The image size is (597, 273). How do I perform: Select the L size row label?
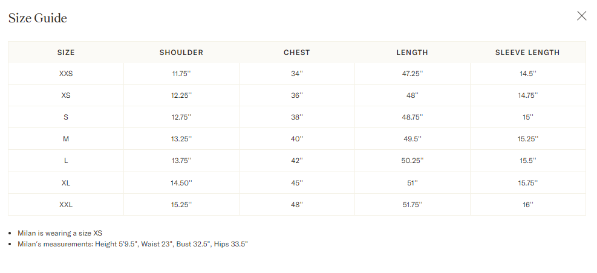coord(66,161)
